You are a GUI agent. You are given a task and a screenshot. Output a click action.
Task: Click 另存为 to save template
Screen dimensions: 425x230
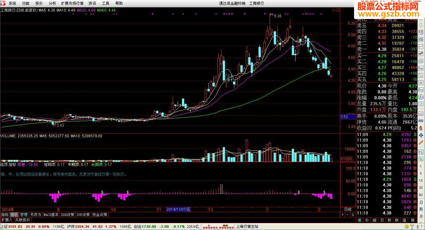pos(35,215)
